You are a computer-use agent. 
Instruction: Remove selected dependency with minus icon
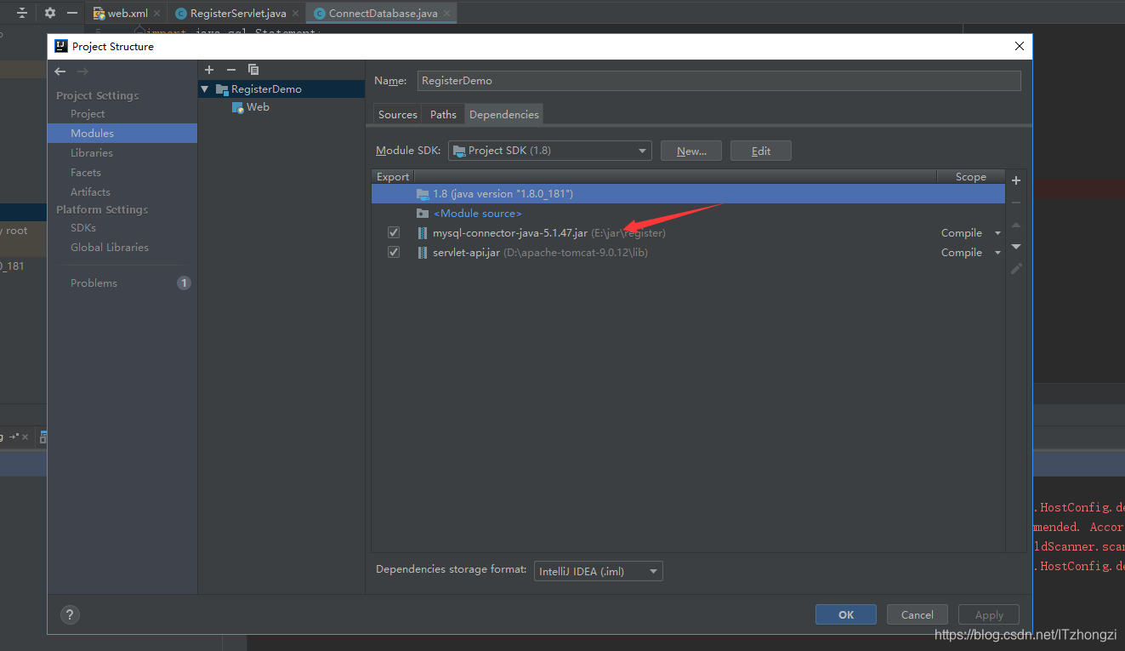pos(1016,203)
